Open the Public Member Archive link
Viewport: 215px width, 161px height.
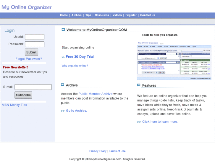click(x=96, y=94)
